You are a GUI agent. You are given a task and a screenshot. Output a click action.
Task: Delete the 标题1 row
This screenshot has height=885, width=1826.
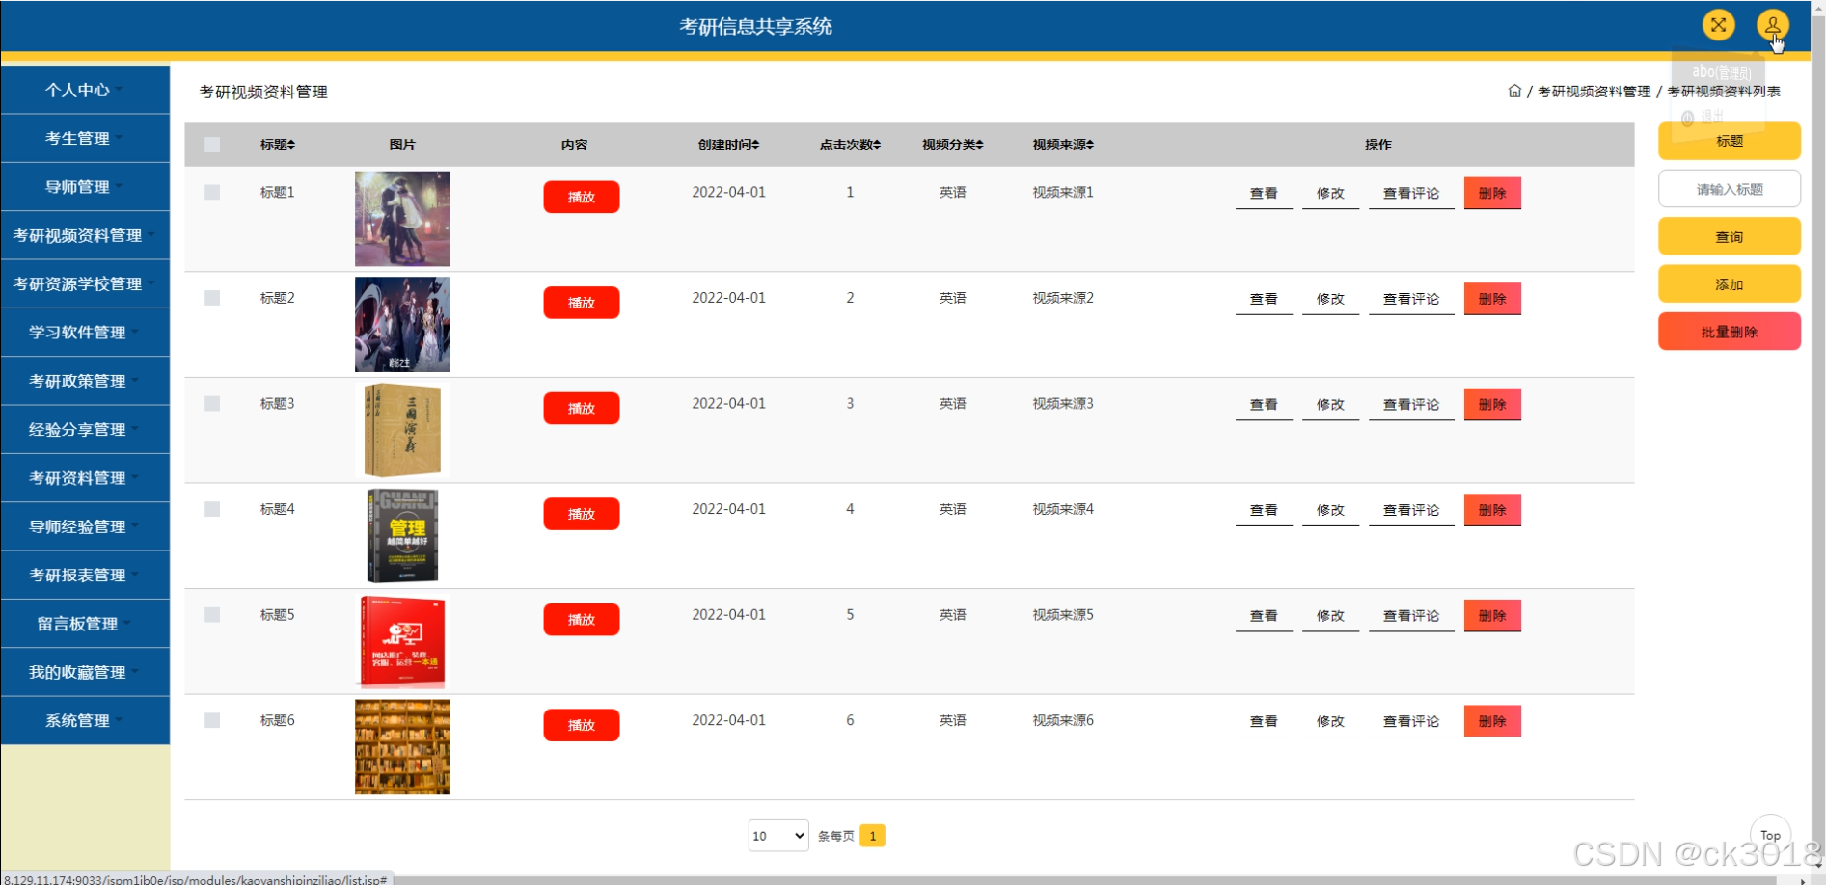click(x=1492, y=193)
